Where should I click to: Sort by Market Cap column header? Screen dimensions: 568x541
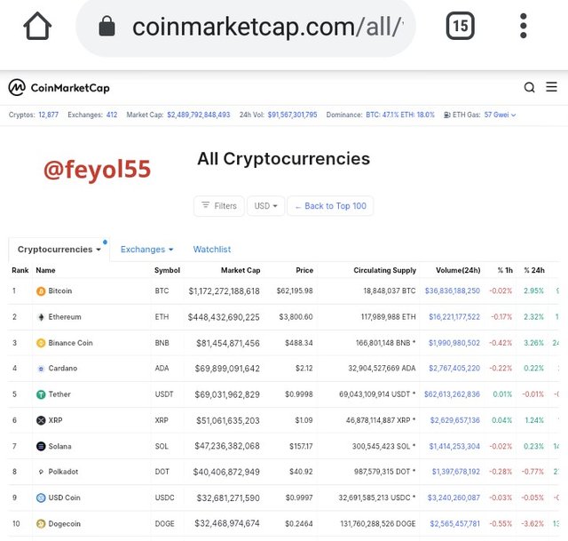241,270
